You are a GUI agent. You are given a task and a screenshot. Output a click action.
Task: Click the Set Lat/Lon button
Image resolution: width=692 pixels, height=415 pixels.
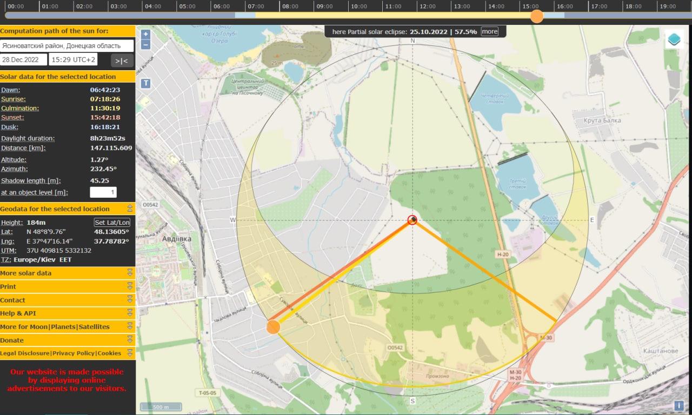(112, 223)
